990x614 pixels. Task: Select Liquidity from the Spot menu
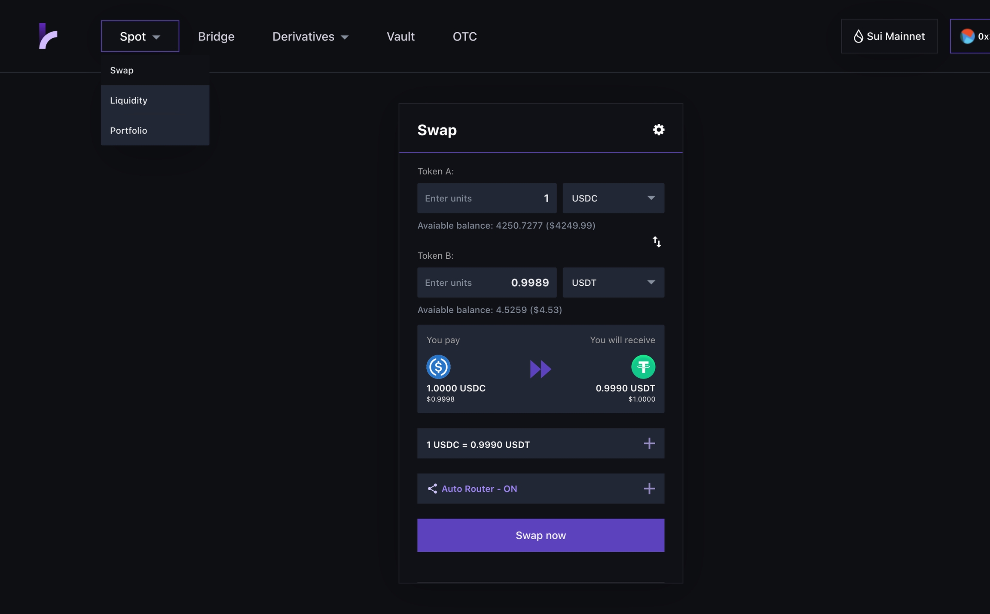(129, 101)
